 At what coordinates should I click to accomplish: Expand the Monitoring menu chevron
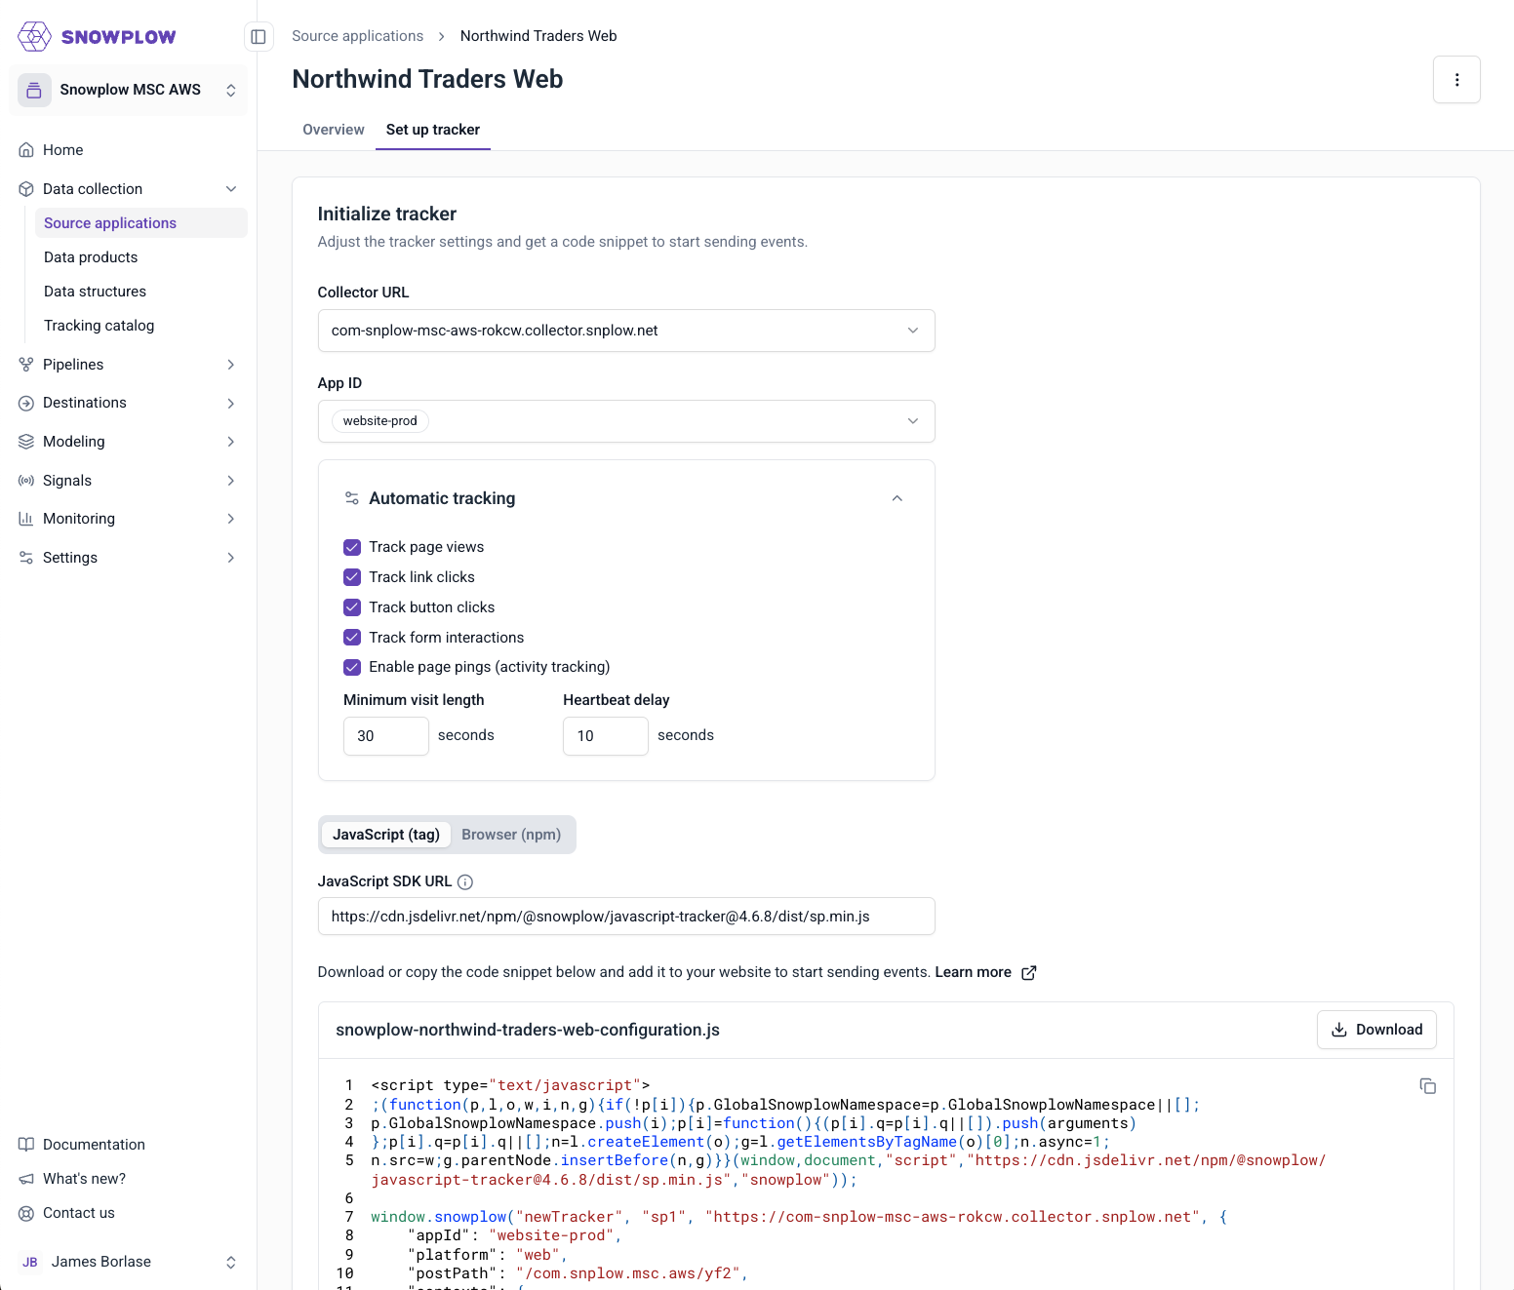point(231,519)
